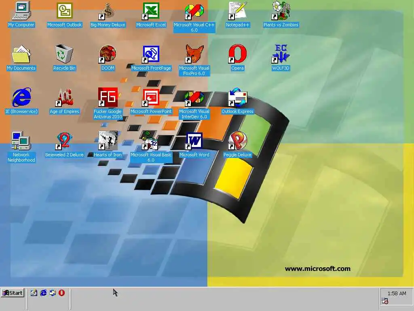Click the scheduler icon in system tray
Screen dimensions: 414x311
coord(385,301)
